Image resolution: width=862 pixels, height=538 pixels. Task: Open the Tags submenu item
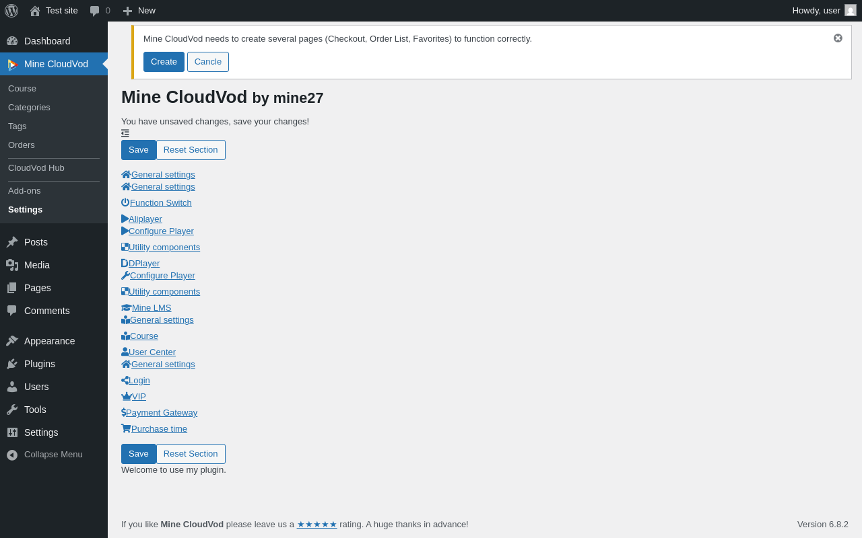[18, 126]
